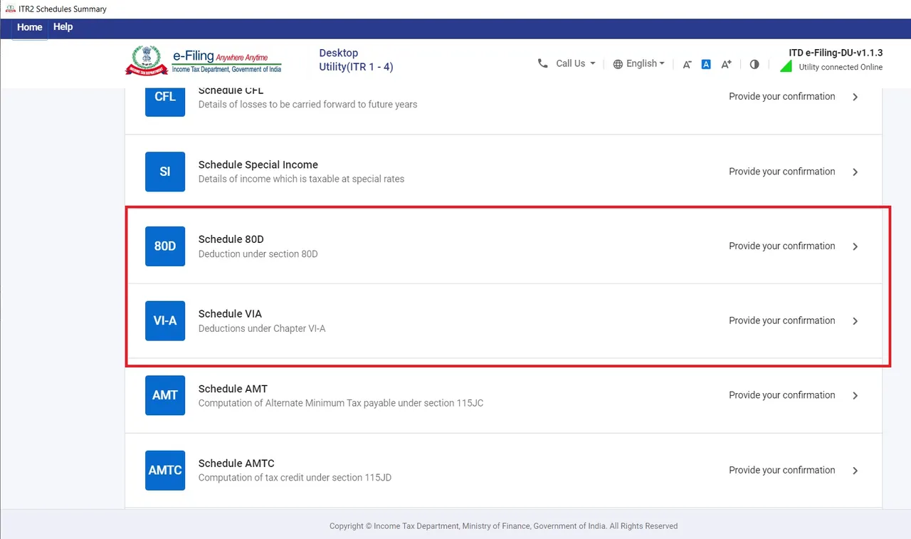
Task: Expand Schedule AMT with its chevron
Action: tap(855, 395)
